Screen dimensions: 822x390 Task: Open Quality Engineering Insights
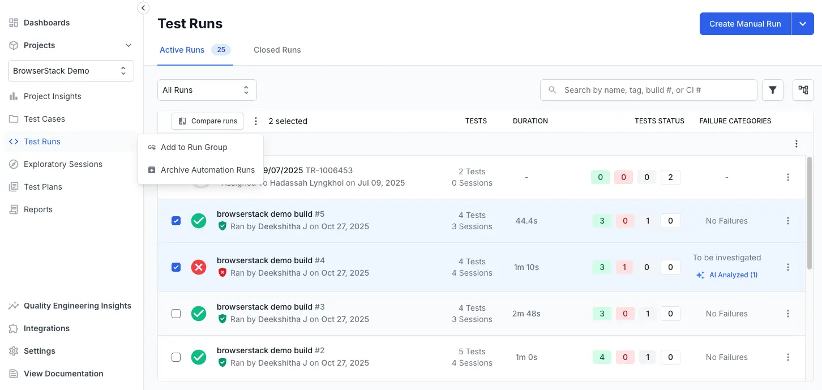78,306
